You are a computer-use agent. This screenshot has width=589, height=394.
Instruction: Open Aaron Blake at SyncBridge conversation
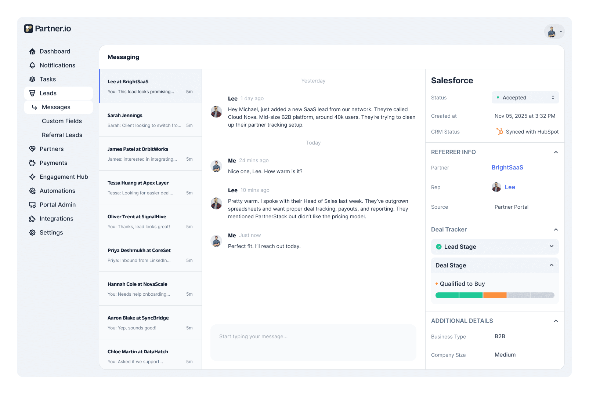pos(151,322)
